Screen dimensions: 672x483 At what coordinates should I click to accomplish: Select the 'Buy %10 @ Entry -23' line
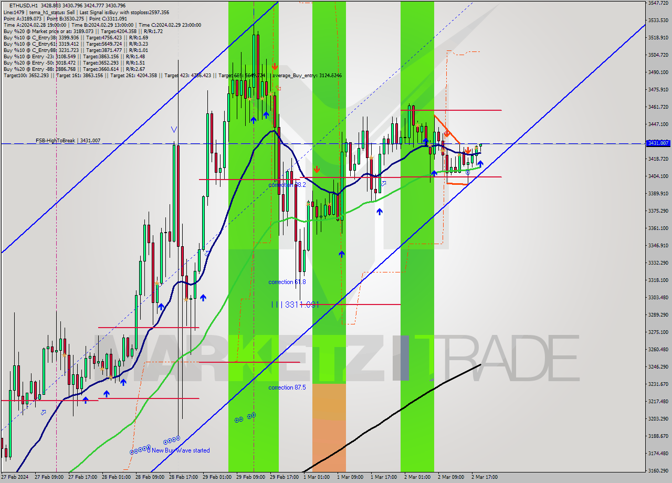(74, 56)
